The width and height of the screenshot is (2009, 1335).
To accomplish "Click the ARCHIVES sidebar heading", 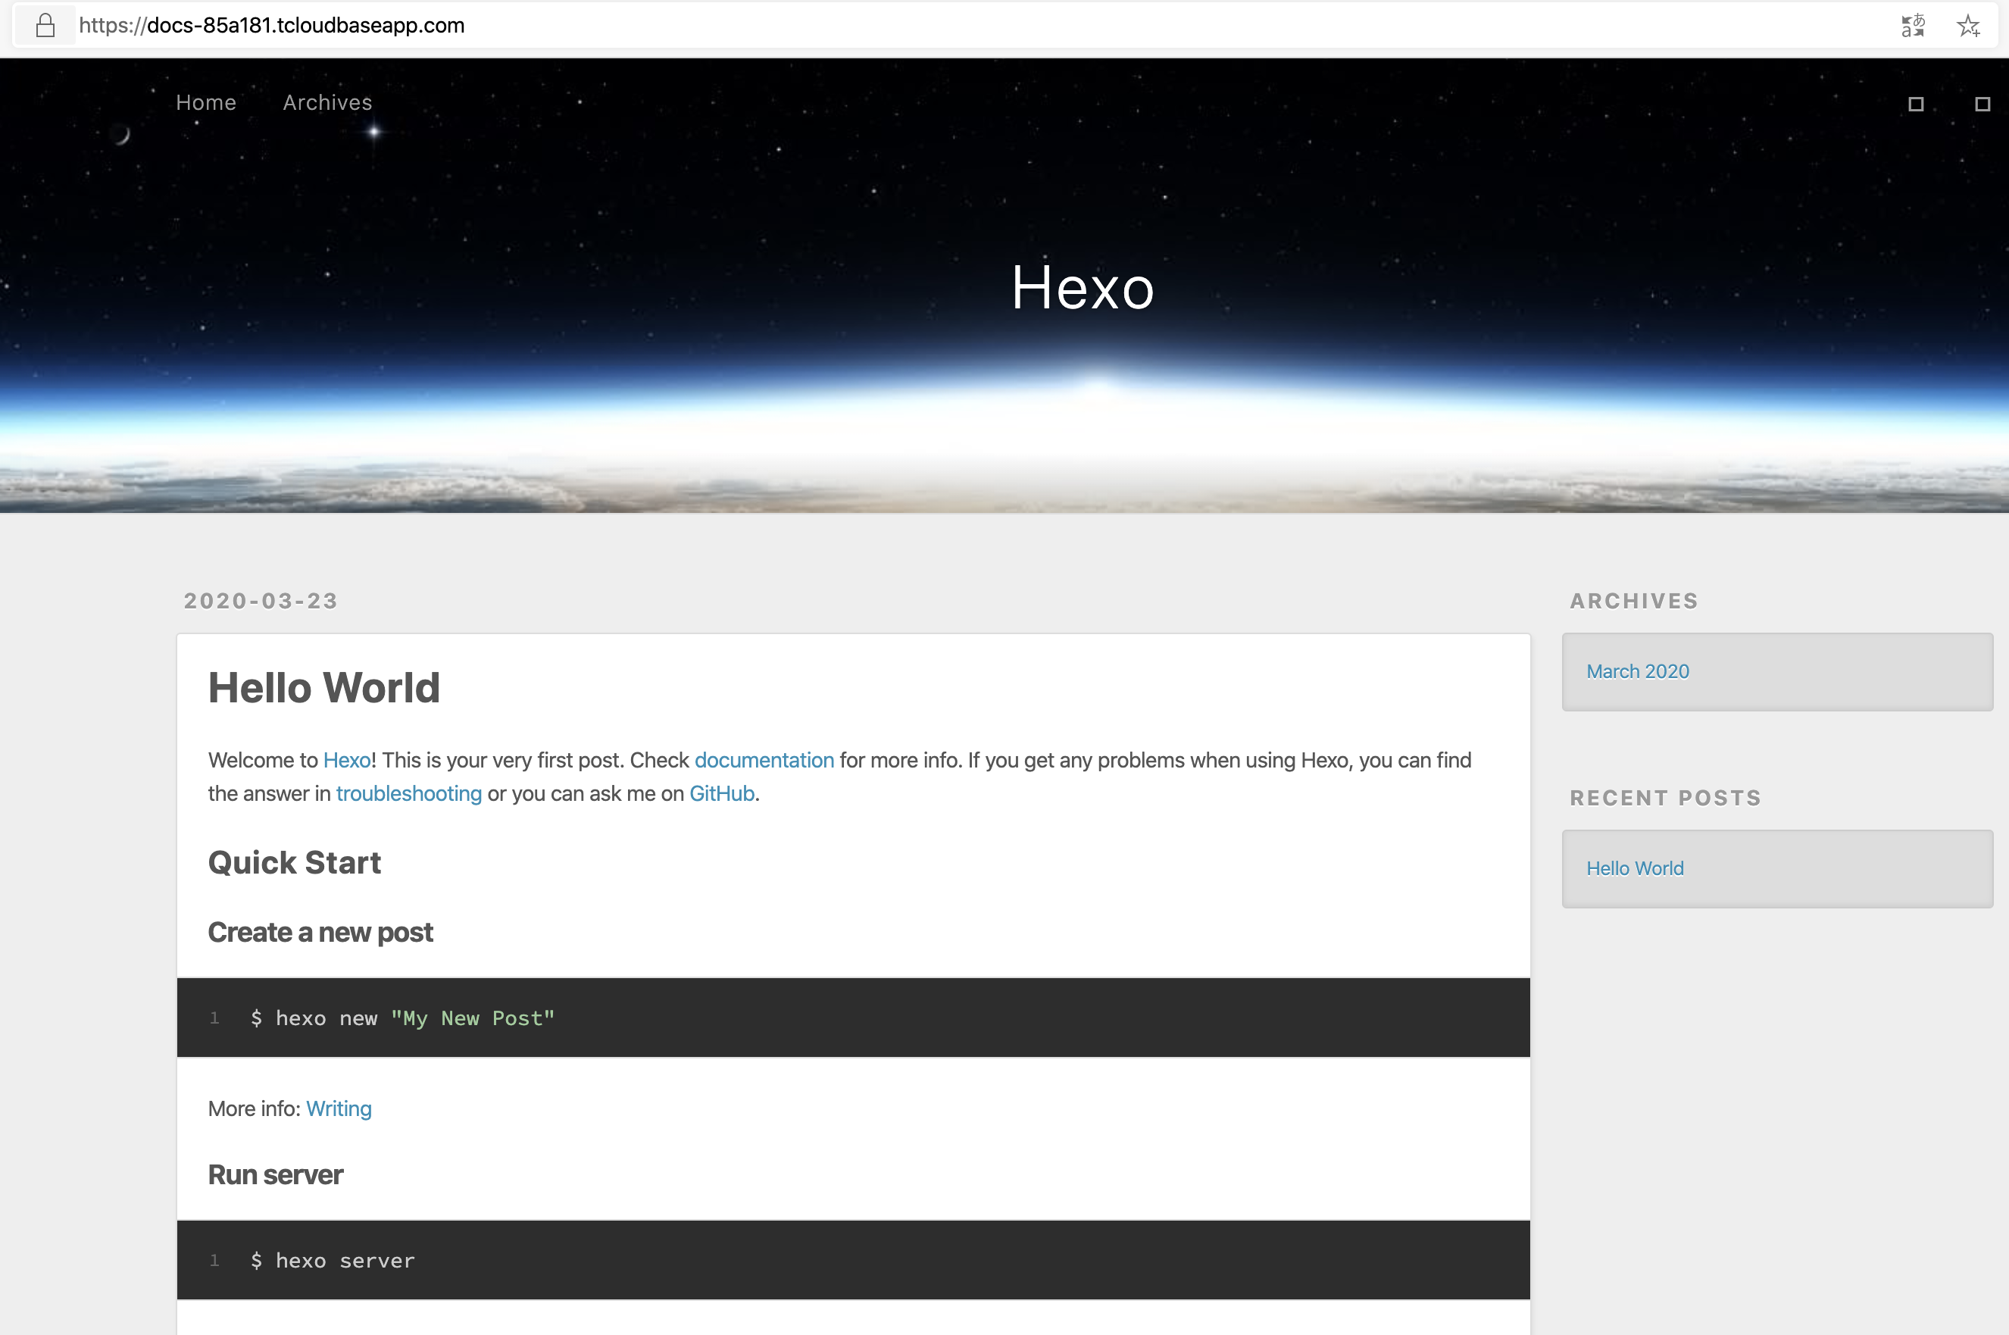I will [x=1635, y=601].
